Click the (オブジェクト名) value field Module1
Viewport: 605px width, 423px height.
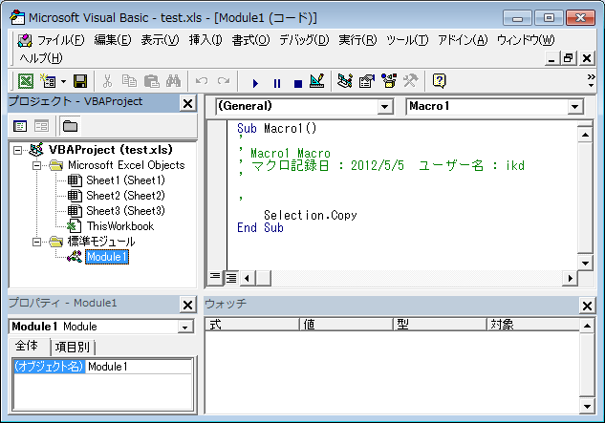[139, 367]
